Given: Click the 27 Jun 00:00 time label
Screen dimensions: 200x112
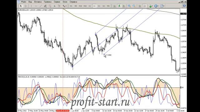Looking at the screenshot, I should (150, 111).
